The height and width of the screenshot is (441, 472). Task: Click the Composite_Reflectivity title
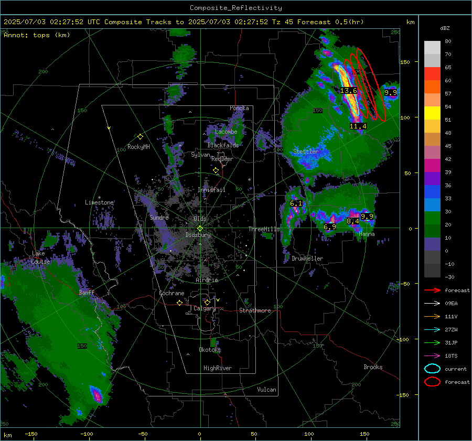(236, 8)
